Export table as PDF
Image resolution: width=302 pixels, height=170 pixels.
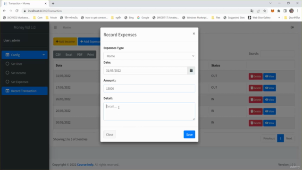tap(80, 55)
